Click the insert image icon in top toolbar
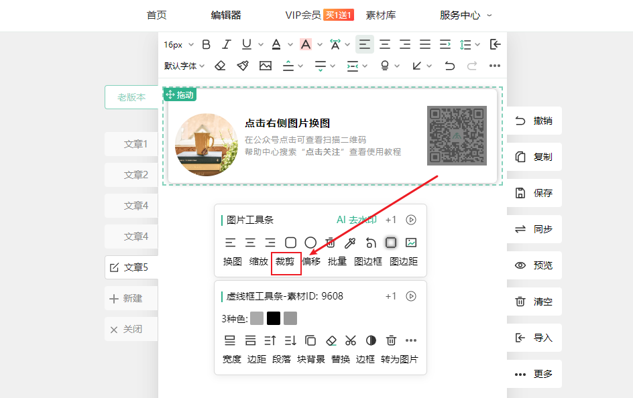 [x=266, y=66]
